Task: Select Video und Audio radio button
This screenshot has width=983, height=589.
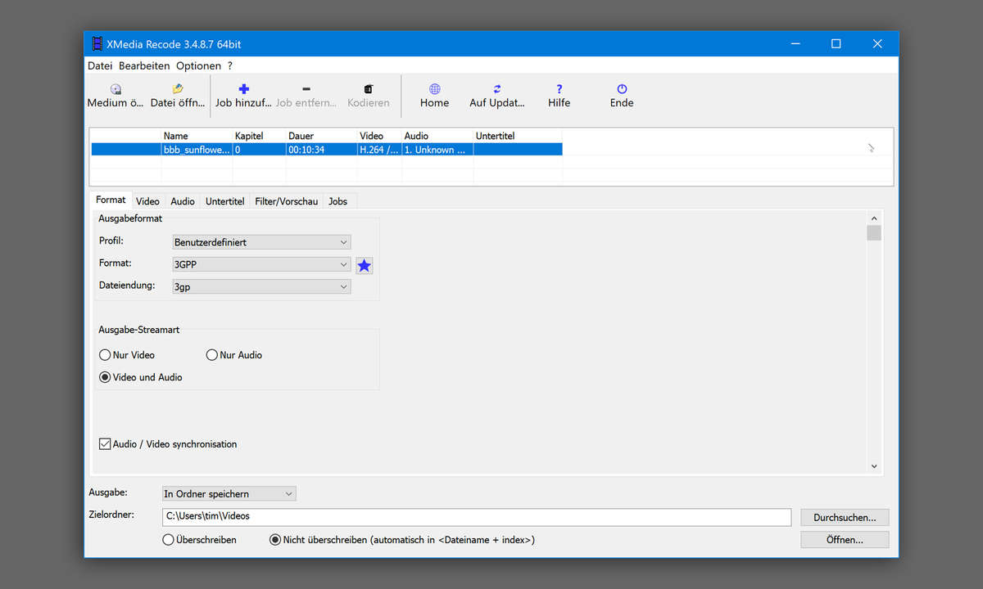Action: [105, 377]
